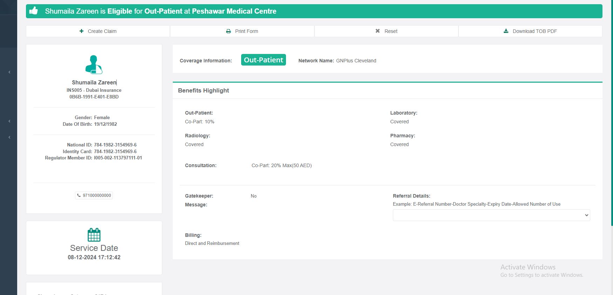Click the phone icon beside 971000000000
Viewport: 613px width, 295px height.
click(79, 195)
